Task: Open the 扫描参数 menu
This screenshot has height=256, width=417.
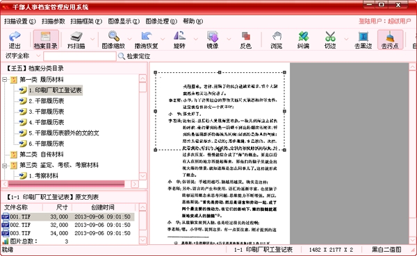Action: coord(54,22)
